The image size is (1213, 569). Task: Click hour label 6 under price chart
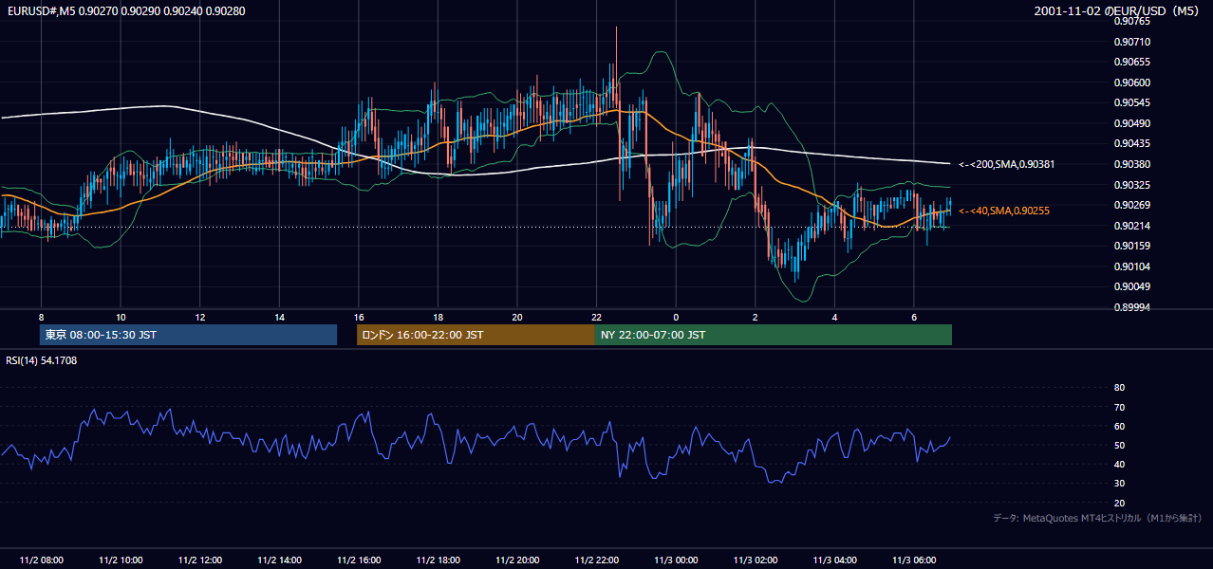pos(913,317)
